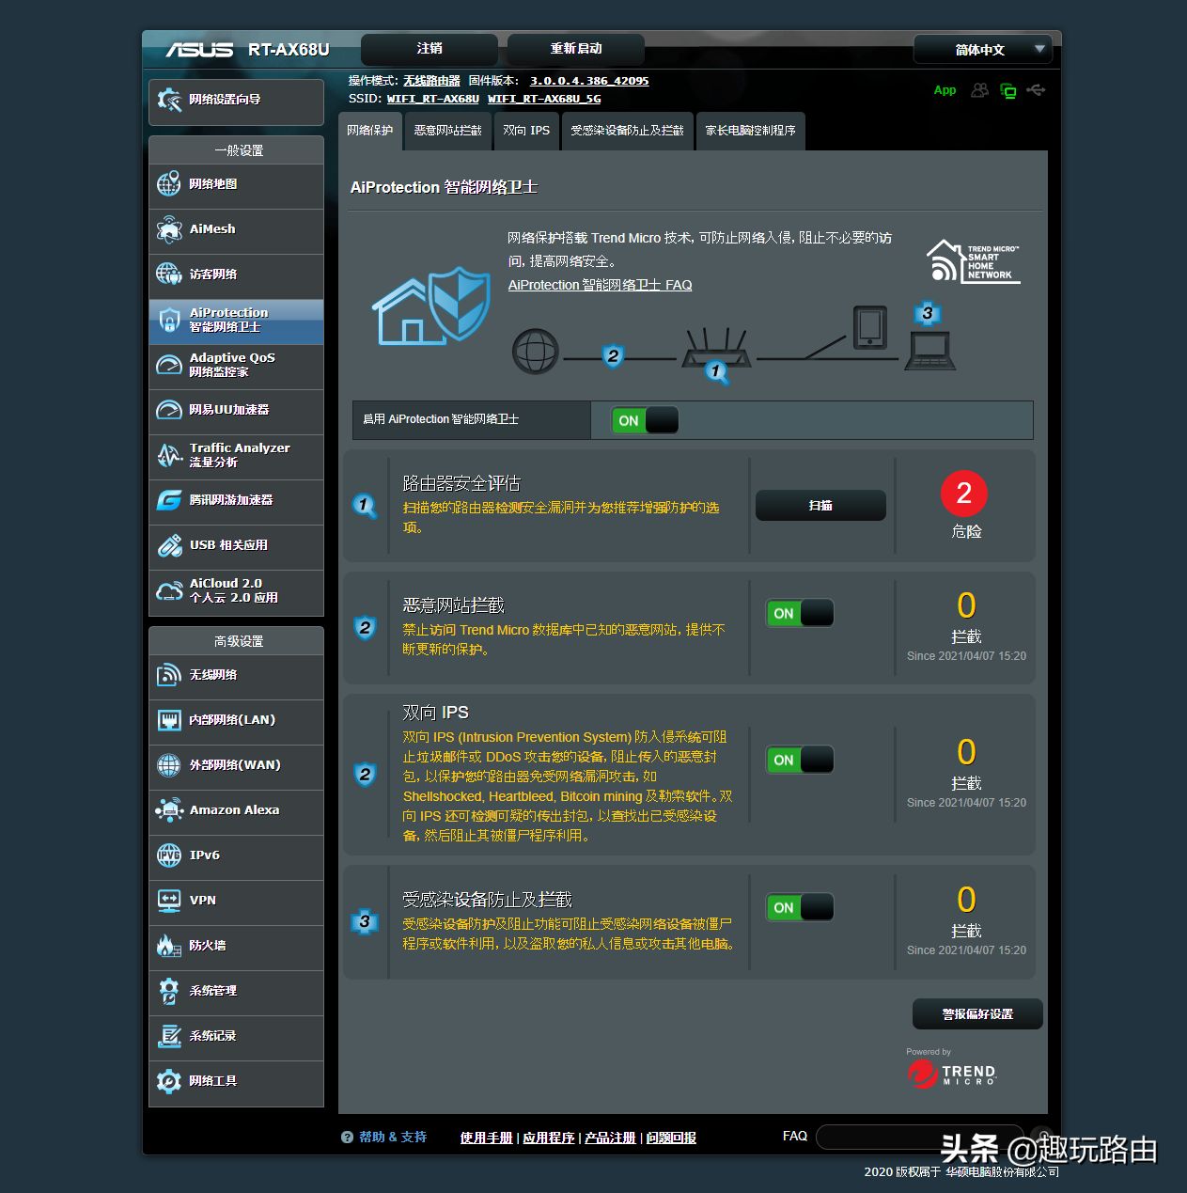Click Tencent game accelerator icon
The width and height of the screenshot is (1187, 1193).
click(169, 500)
